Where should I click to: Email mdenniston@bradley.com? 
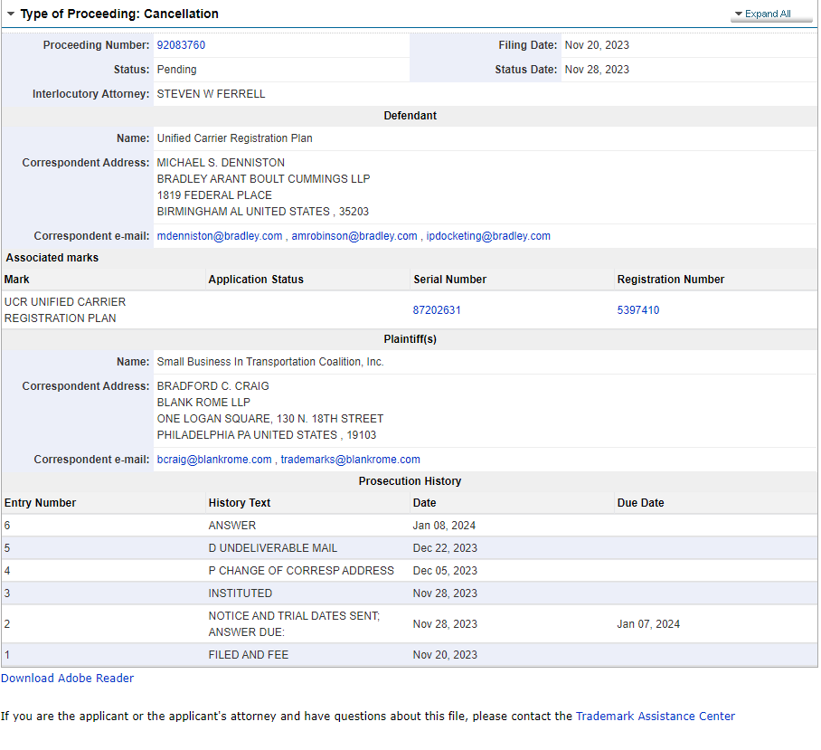tap(220, 236)
